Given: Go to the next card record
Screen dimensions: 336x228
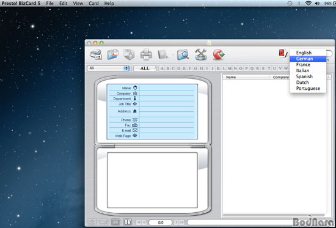Looking at the screenshot, I should [x=177, y=222].
